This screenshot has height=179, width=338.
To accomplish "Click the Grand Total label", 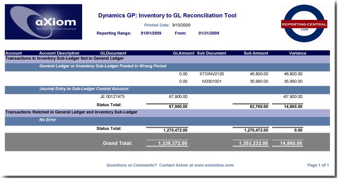I will [117, 143].
